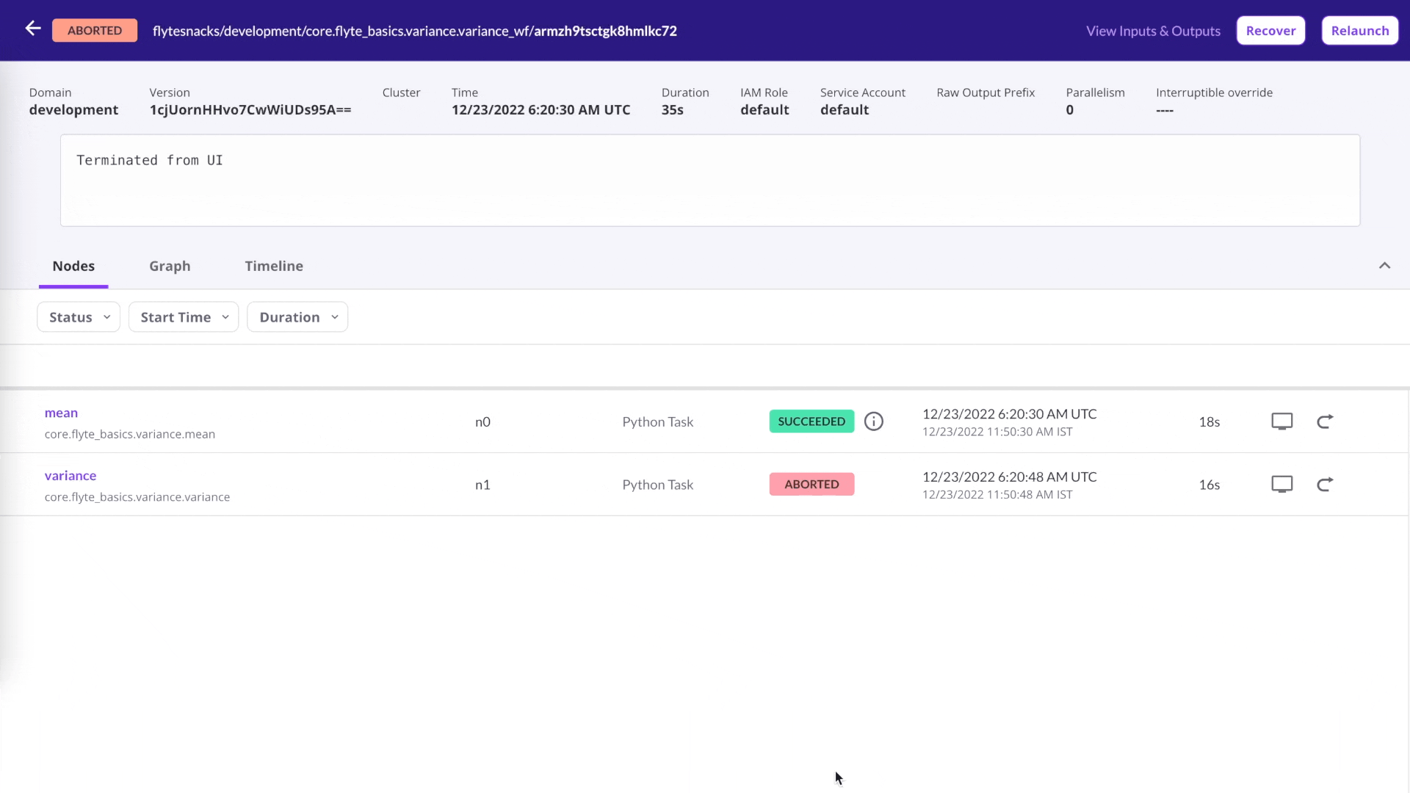Open the Duration filter dropdown

coord(297,316)
